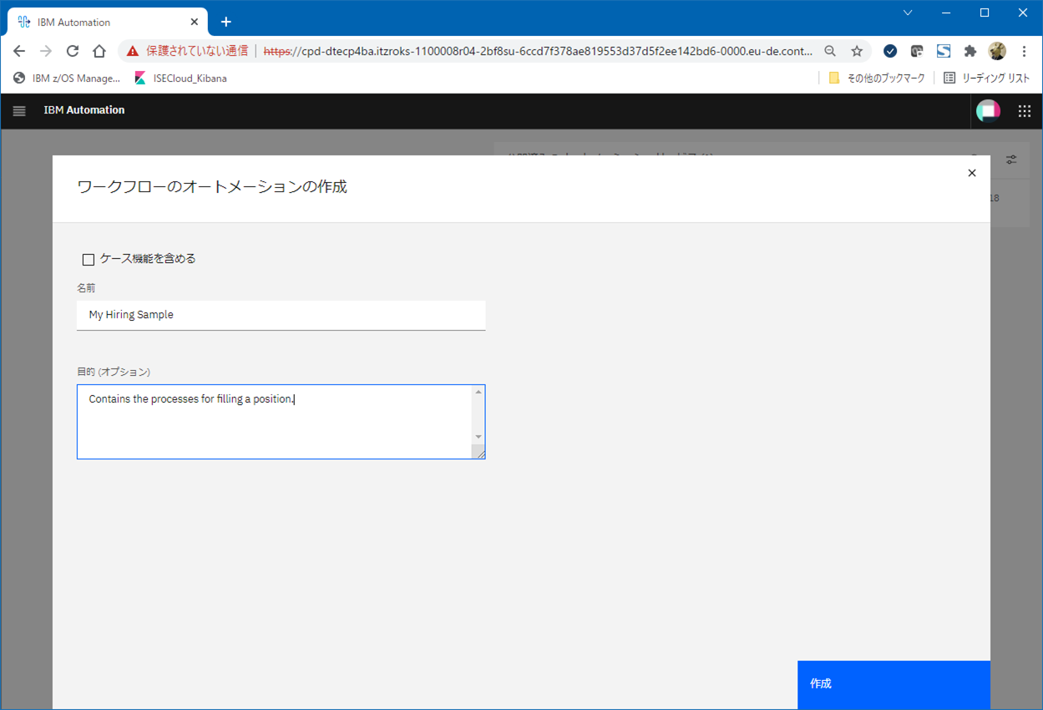This screenshot has width=1043, height=710.
Task: Grab the textarea resize handle
Action: coord(478,452)
